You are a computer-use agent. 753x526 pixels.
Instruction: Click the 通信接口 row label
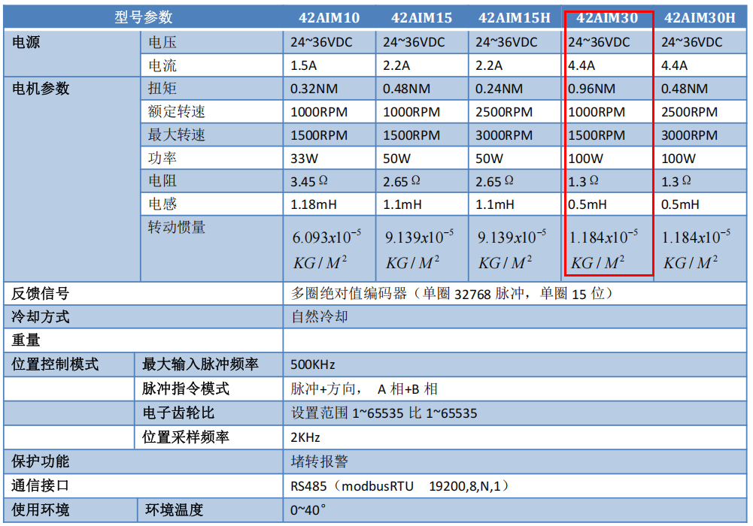[x=41, y=485]
